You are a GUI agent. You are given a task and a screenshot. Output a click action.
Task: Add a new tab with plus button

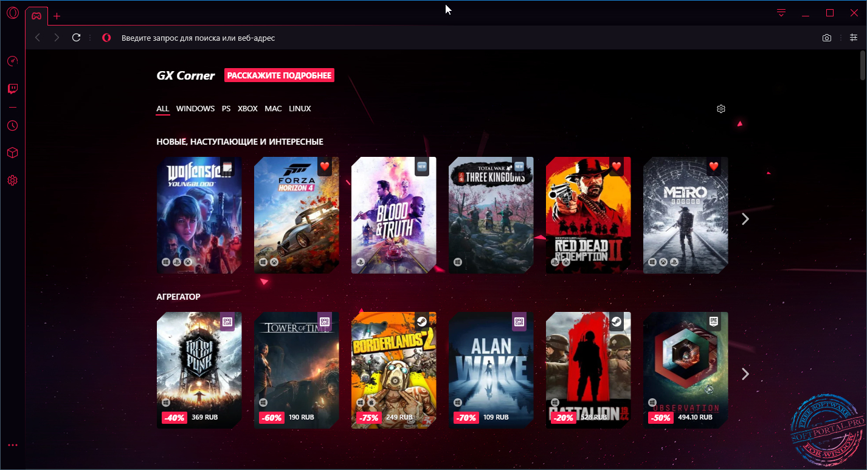click(57, 16)
